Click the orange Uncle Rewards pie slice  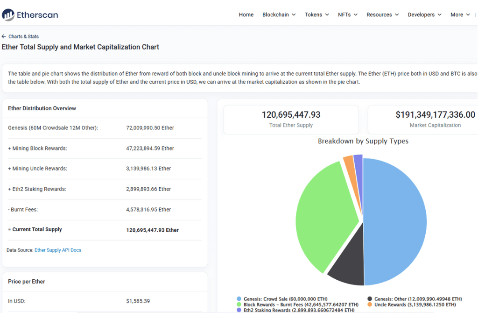(x=351, y=171)
